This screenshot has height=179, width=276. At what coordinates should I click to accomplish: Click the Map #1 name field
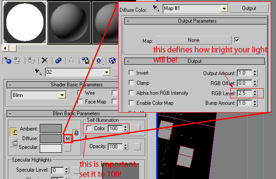tap(192, 8)
